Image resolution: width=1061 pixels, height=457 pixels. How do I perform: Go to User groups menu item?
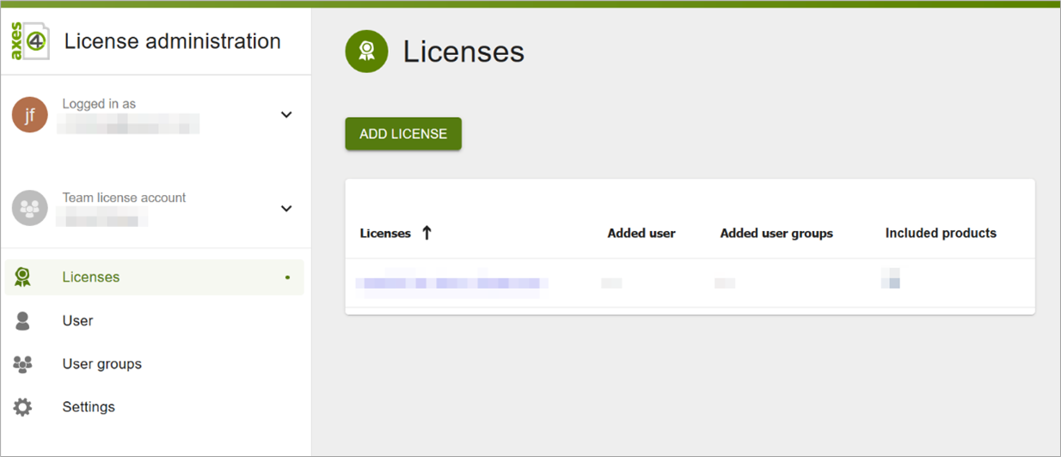155,364
